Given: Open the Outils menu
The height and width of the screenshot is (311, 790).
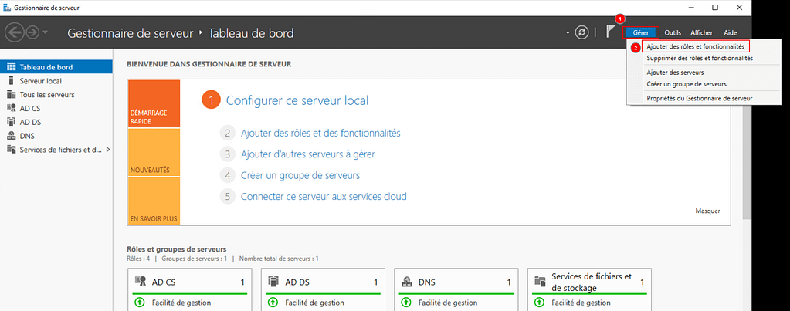Looking at the screenshot, I should [x=672, y=32].
